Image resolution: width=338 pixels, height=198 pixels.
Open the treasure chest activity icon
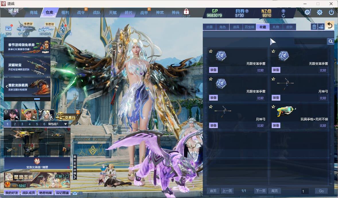click(x=9, y=28)
